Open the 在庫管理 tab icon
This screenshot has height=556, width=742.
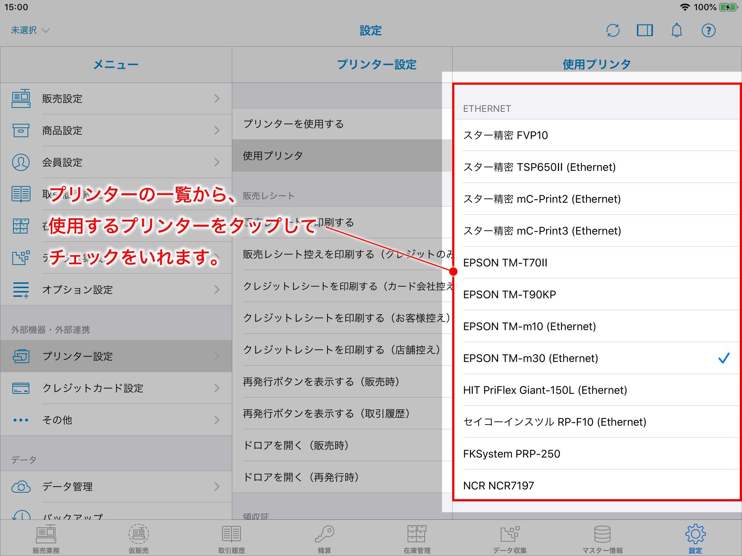point(417,534)
